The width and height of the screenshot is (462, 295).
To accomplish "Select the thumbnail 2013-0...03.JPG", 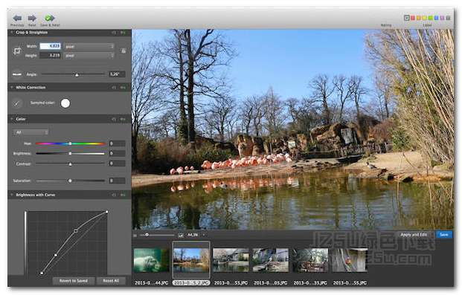I will [271, 260].
